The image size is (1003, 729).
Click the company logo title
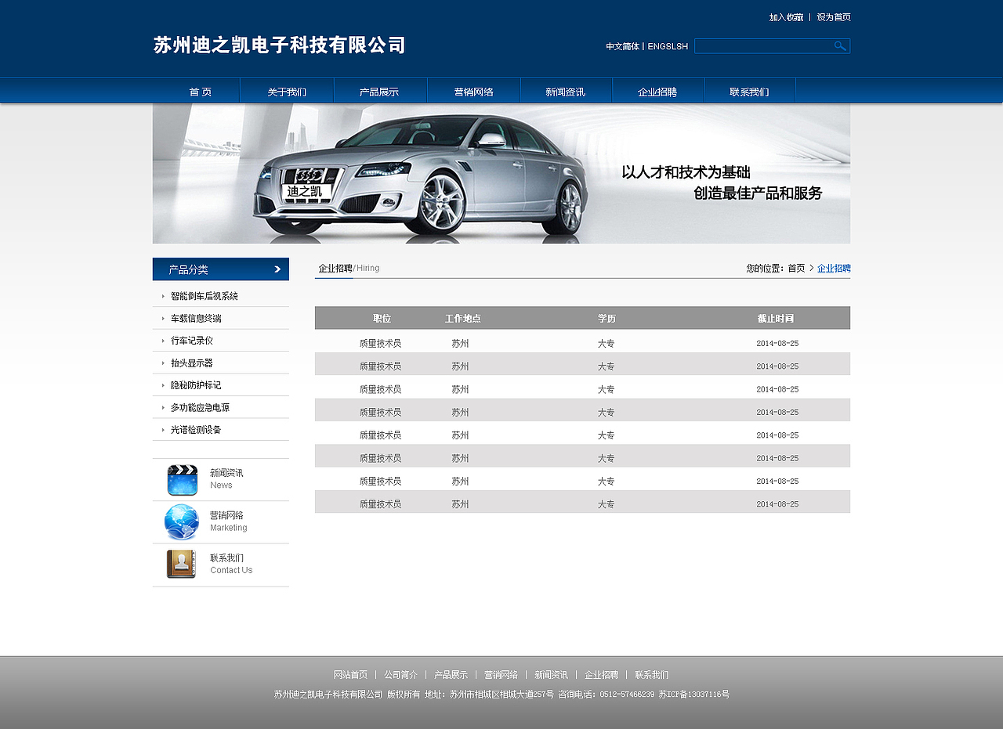[279, 45]
